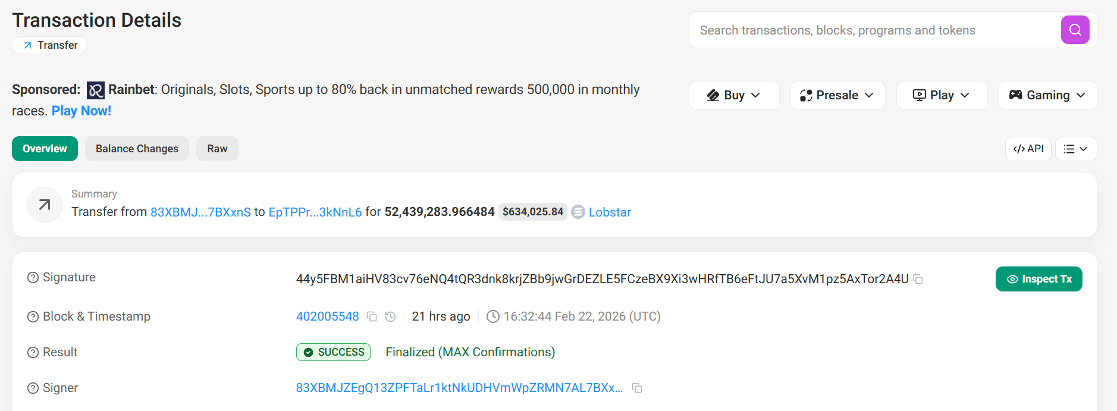Click the amount 52,439,283.966484
This screenshot has width=1117, height=411.
point(440,212)
